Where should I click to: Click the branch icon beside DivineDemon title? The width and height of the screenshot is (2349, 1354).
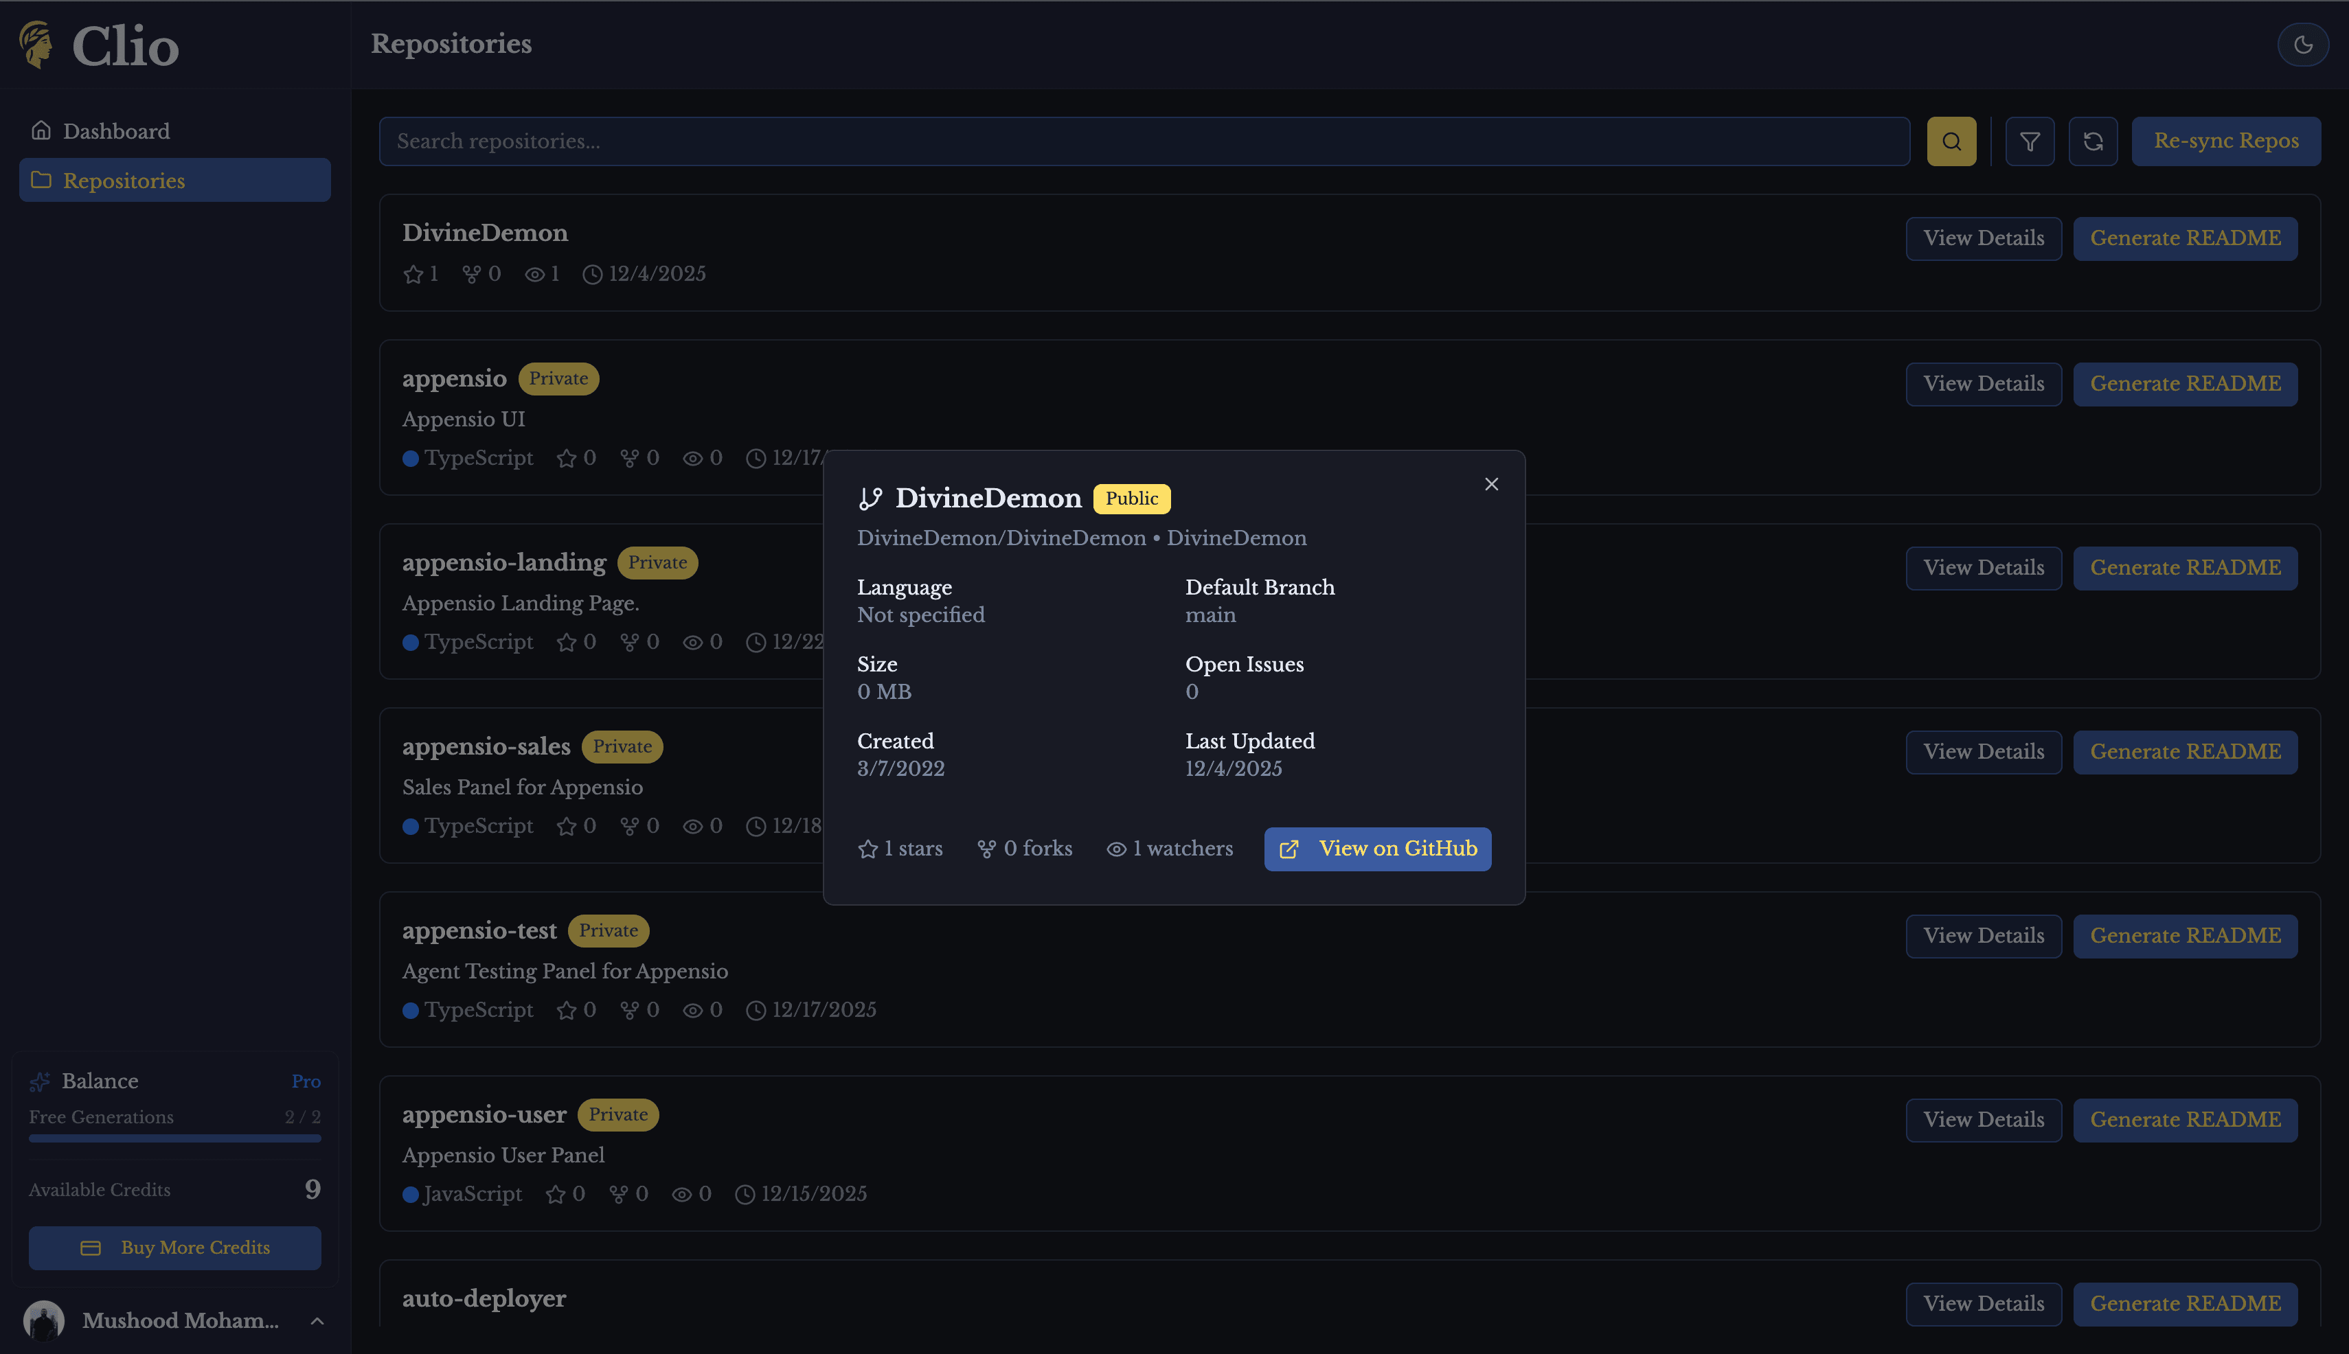tap(872, 498)
